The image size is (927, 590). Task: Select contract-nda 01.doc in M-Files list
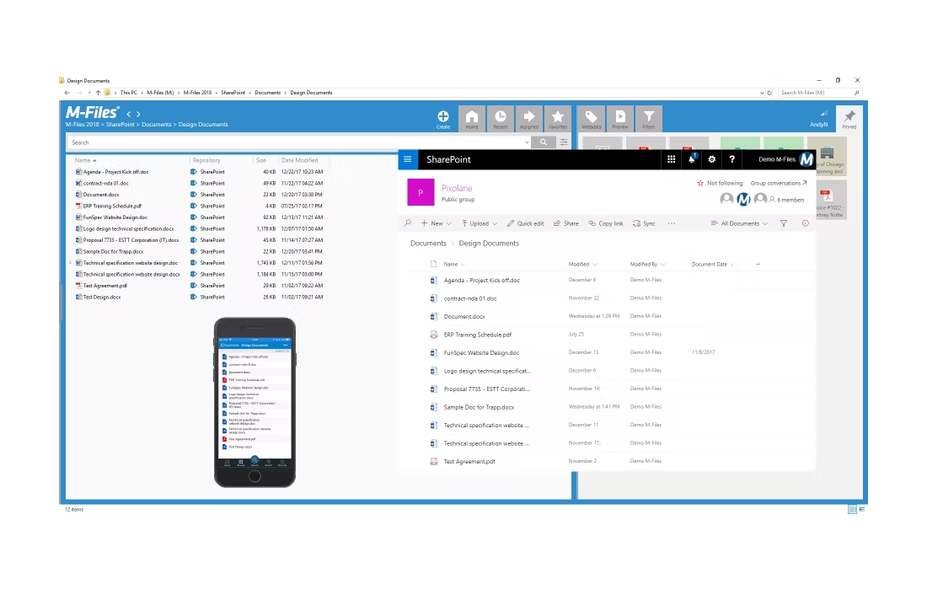[105, 183]
